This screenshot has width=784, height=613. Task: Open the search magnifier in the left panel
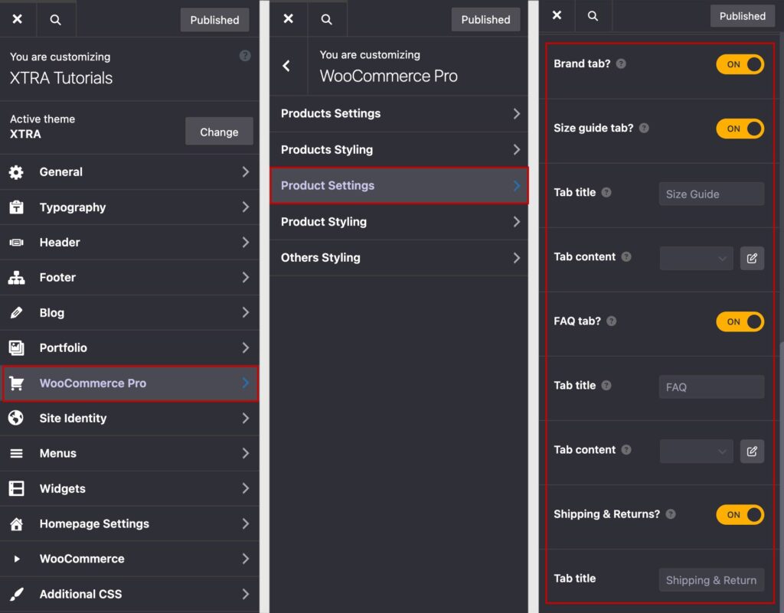click(x=55, y=19)
